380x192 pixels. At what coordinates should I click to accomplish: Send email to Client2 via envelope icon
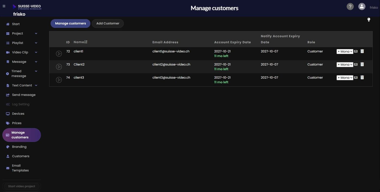[x=356, y=64]
